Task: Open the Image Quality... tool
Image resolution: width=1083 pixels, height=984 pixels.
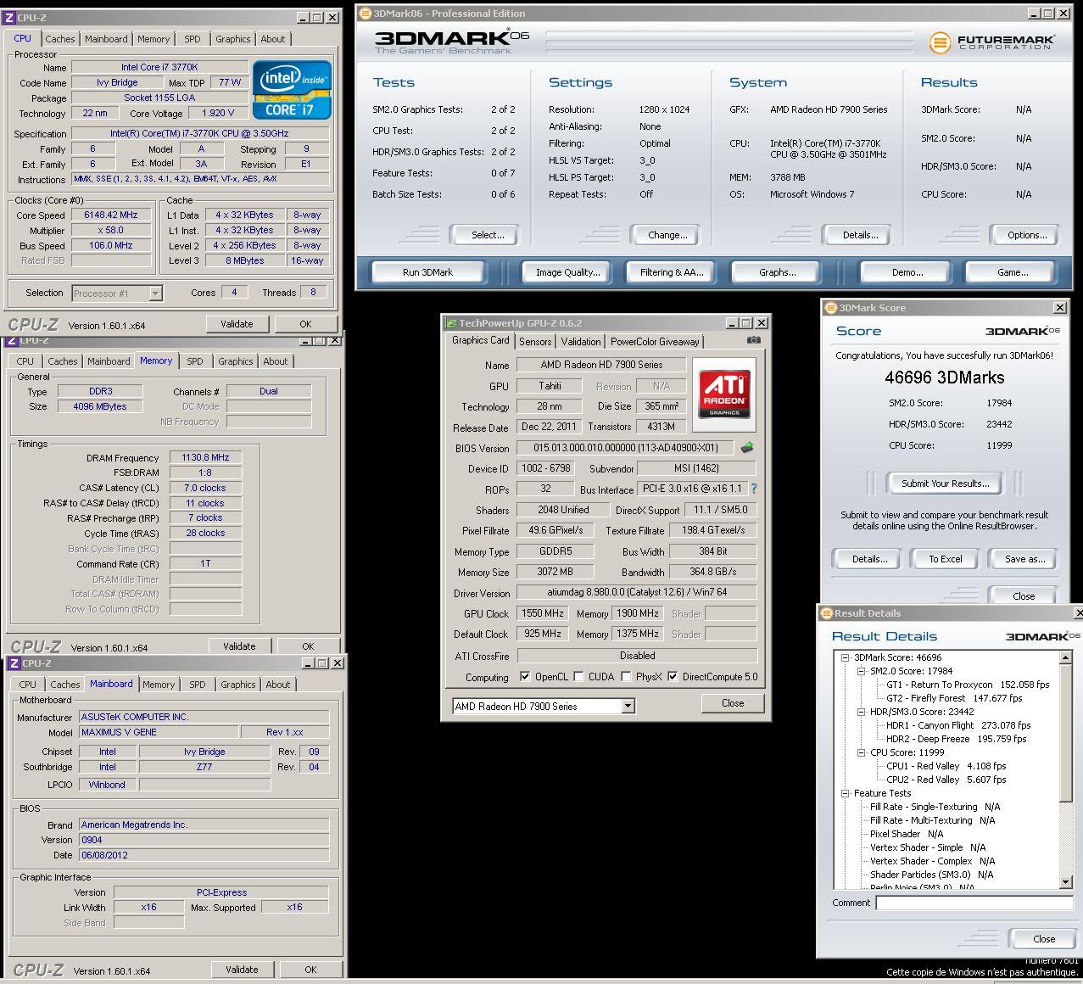Action: [x=567, y=272]
